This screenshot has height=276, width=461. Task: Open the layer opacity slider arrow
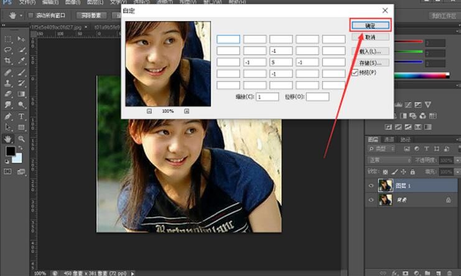(457, 160)
